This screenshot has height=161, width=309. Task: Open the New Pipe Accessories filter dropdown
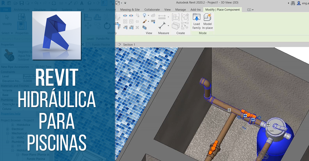[17, 67]
